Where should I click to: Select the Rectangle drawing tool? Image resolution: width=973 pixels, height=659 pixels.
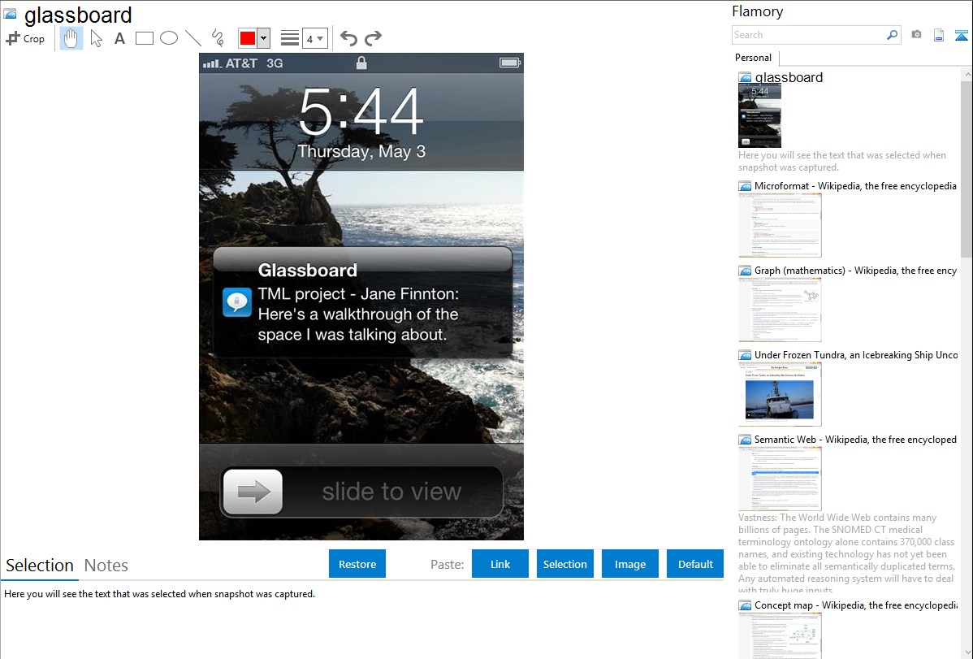pos(144,38)
